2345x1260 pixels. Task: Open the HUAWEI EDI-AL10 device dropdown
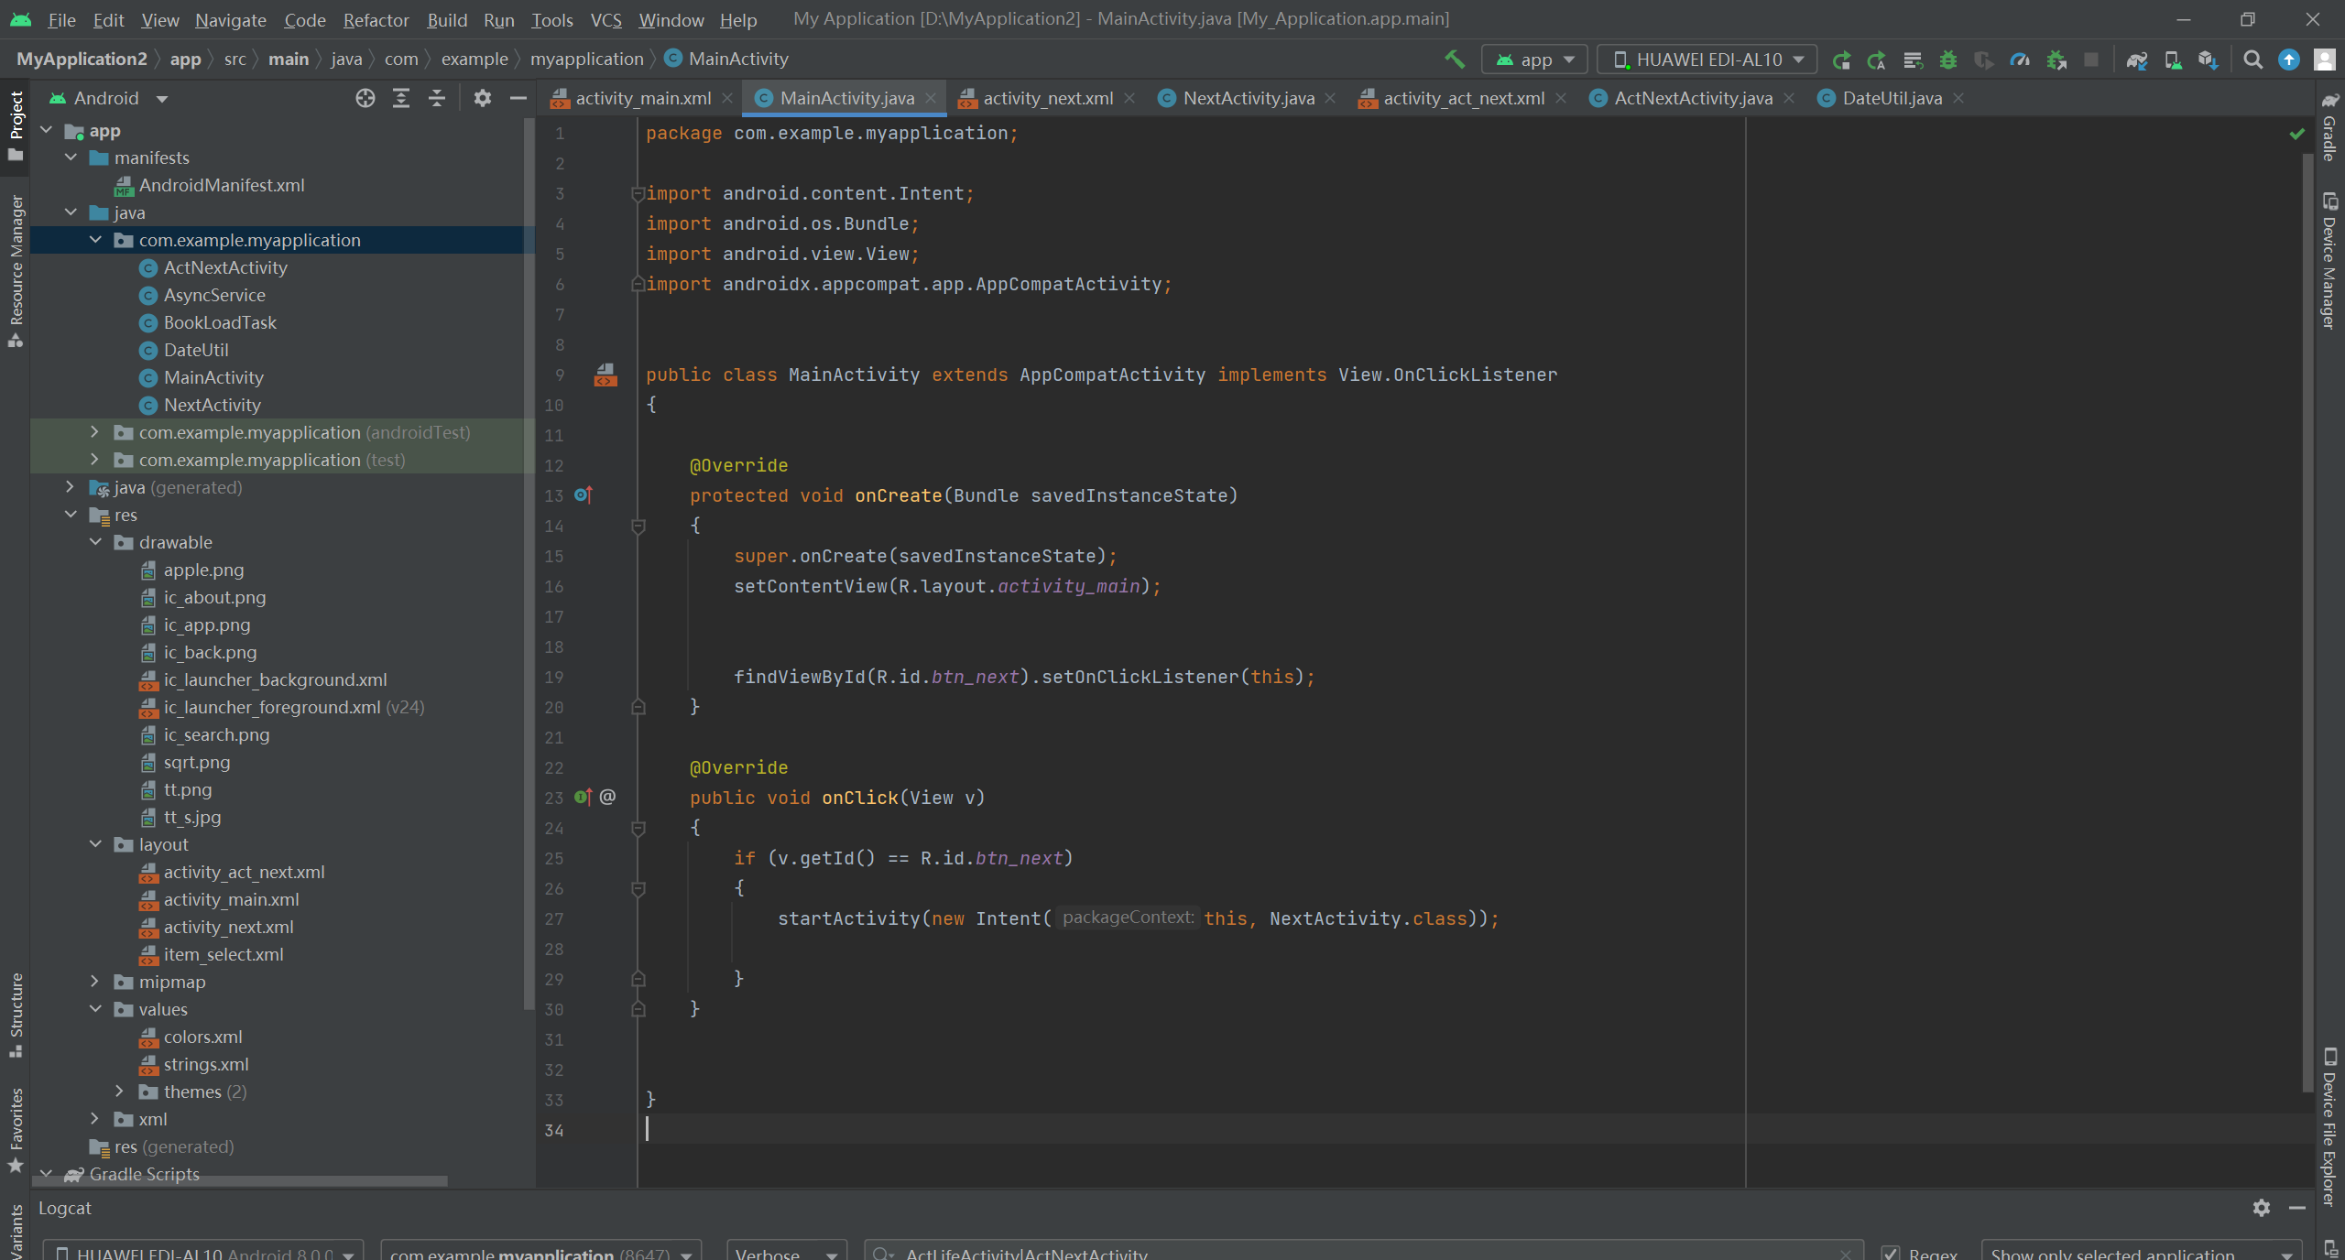pos(1707,60)
